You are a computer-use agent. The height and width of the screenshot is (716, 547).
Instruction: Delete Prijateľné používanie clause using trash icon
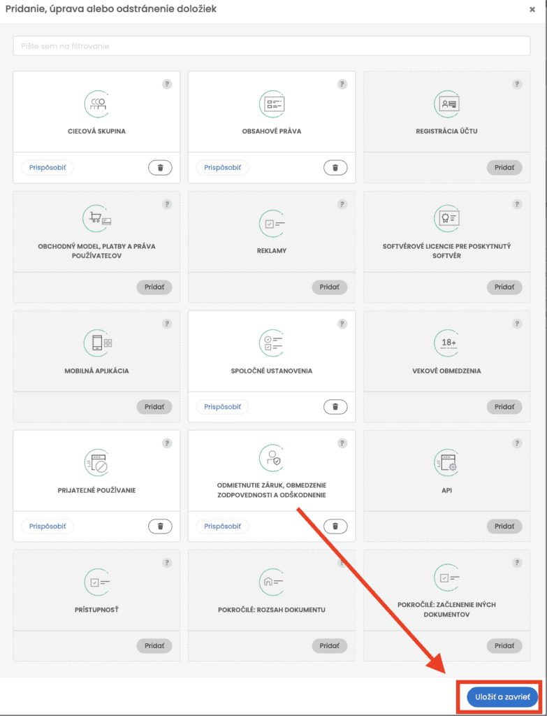tap(160, 526)
